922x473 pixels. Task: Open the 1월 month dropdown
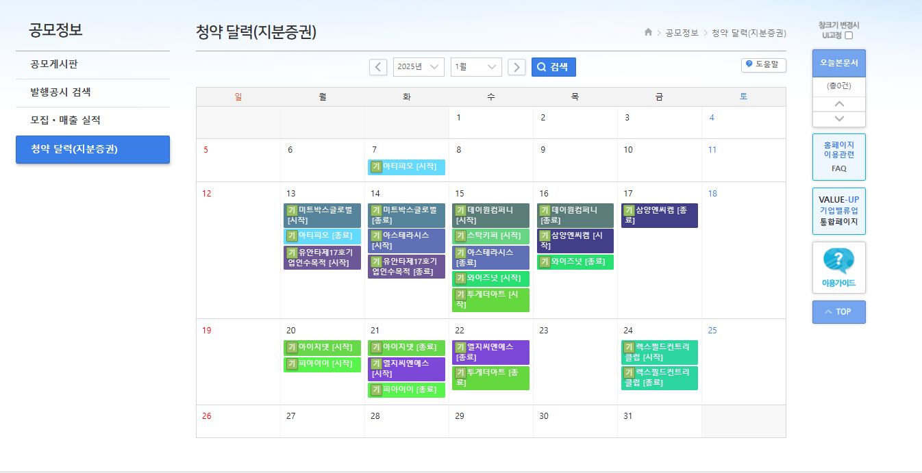click(476, 67)
